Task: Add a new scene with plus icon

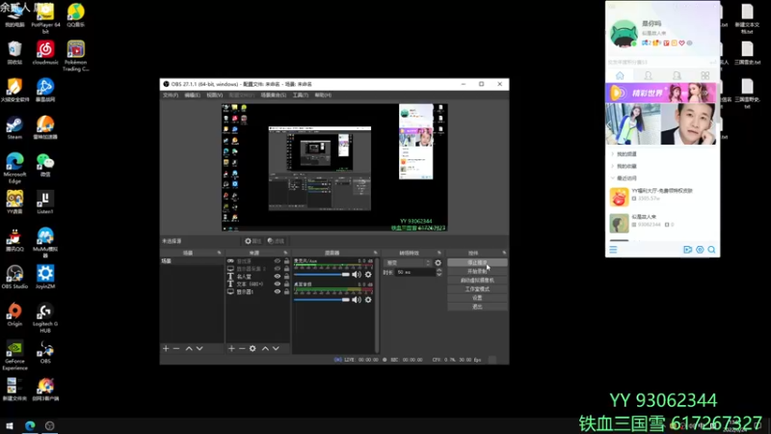Action: [166, 348]
